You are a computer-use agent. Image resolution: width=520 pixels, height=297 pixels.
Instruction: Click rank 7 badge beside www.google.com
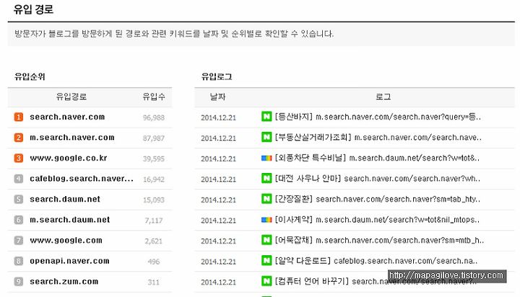click(x=19, y=240)
